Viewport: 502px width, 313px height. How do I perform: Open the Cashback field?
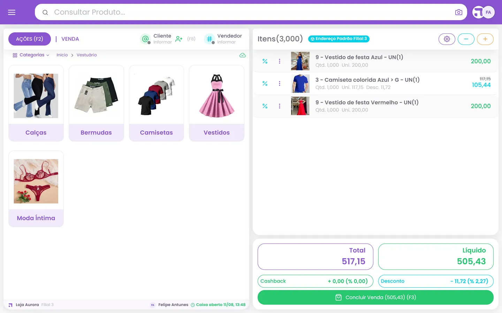(315, 281)
